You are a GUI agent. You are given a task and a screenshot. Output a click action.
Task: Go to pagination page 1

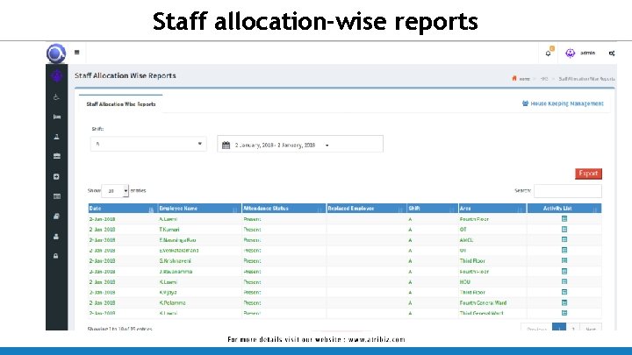point(558,328)
